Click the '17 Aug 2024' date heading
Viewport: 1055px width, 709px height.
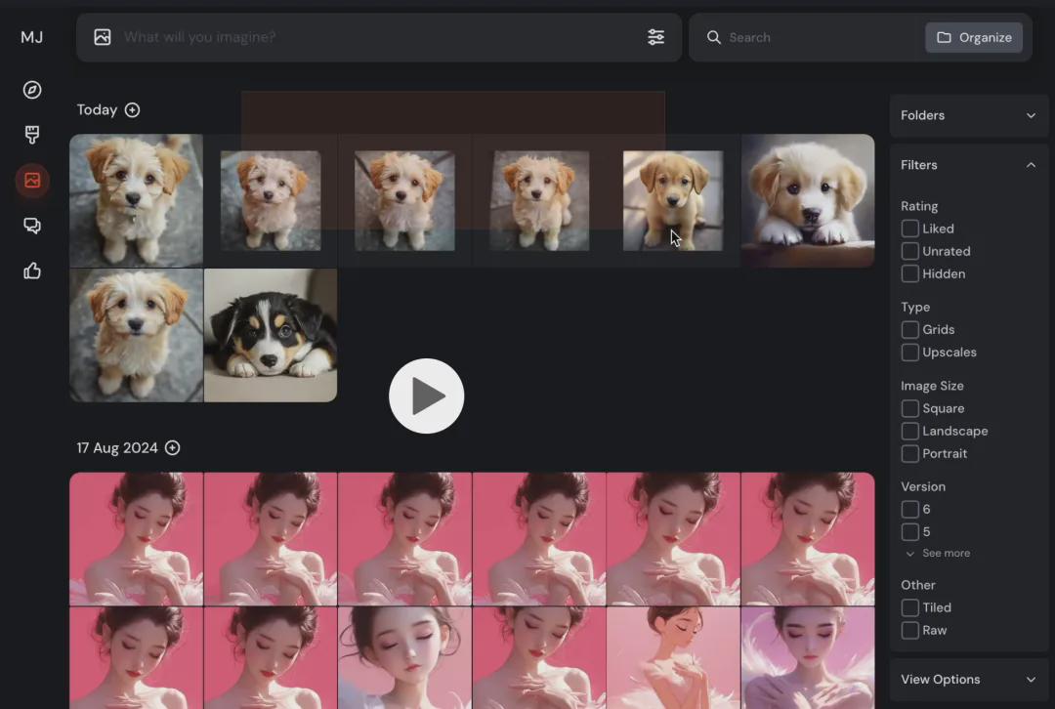[x=117, y=448]
